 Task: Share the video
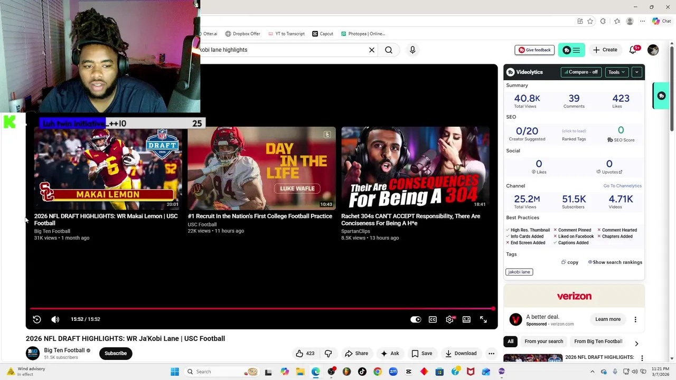click(x=356, y=354)
